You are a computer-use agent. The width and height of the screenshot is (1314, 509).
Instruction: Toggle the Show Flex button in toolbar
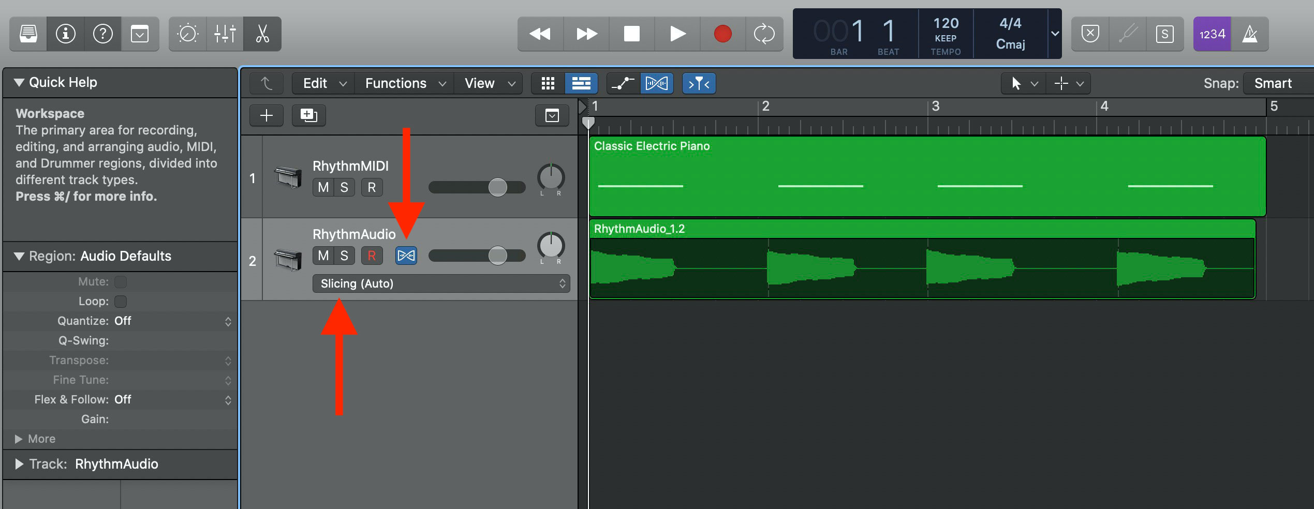(657, 83)
